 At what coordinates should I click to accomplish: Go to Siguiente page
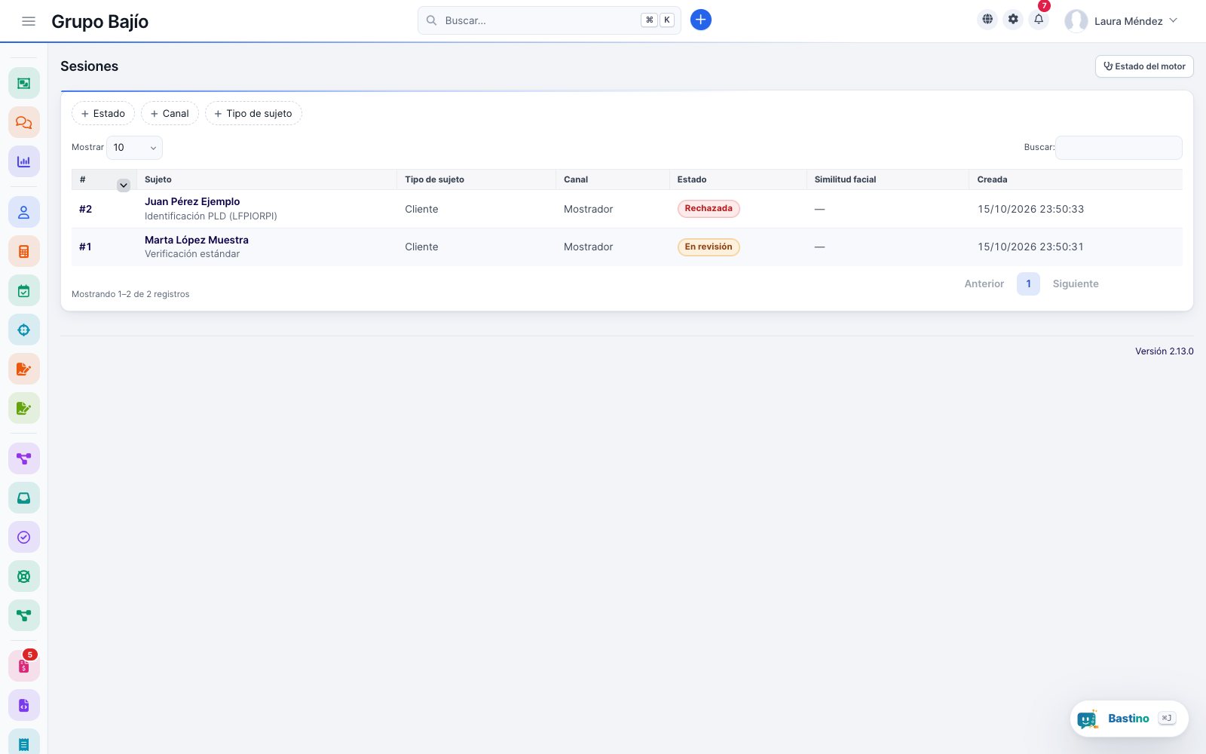point(1076,284)
